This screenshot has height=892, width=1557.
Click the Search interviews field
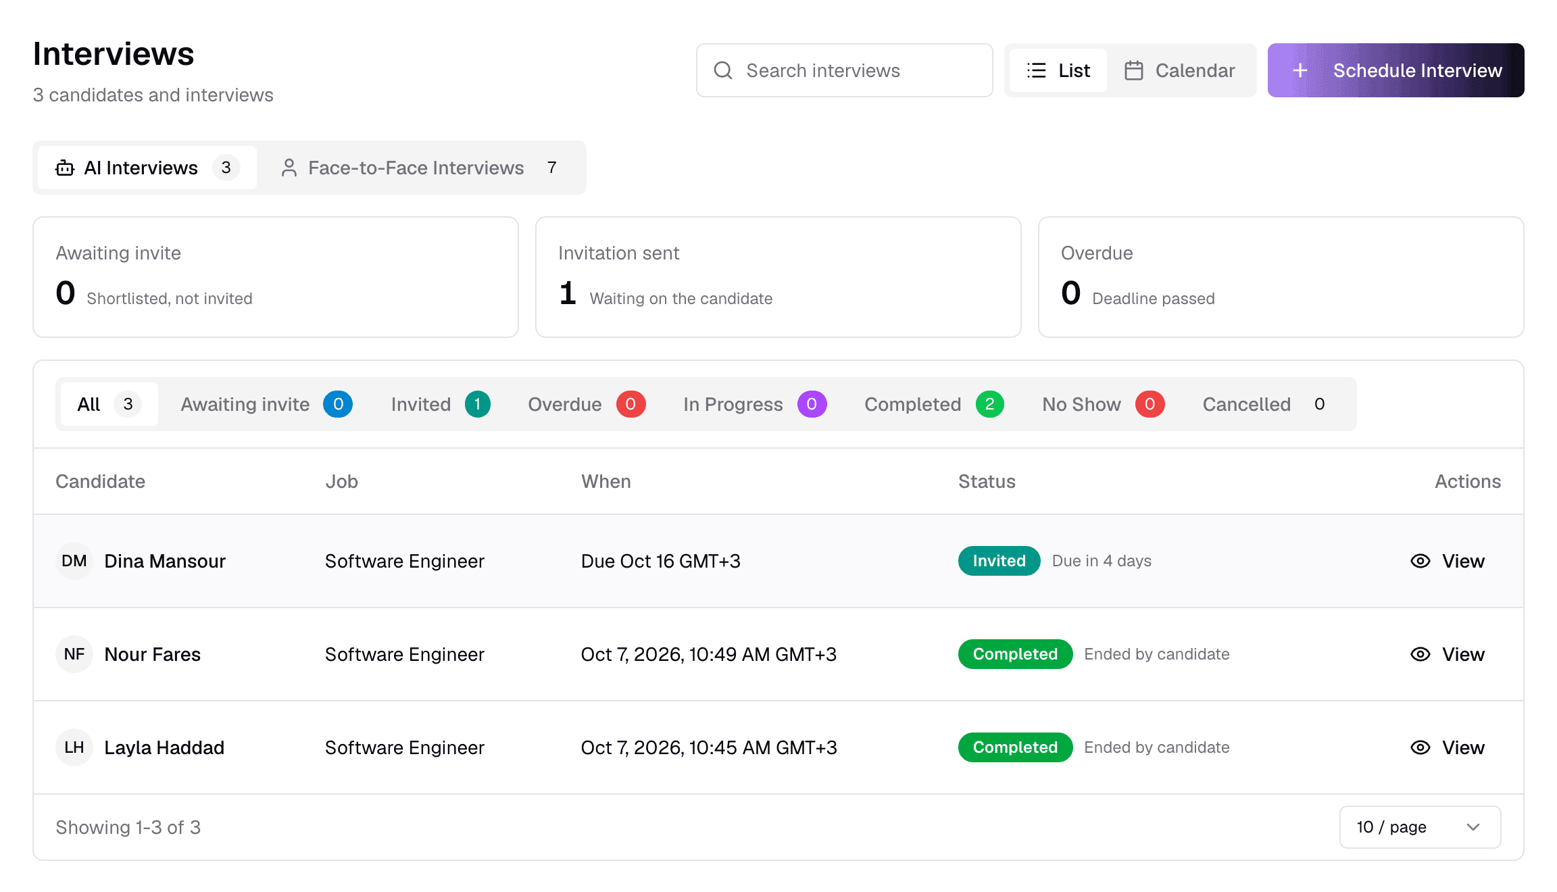click(845, 70)
